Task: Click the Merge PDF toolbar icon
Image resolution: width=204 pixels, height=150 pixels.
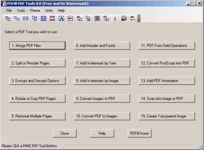Action: pos(8,18)
